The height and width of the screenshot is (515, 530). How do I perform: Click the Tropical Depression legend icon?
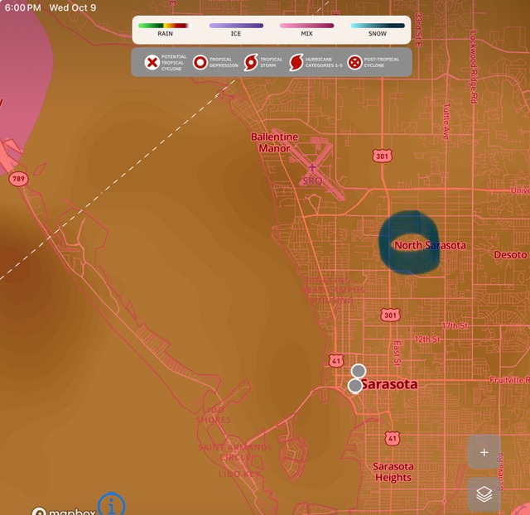pyautogui.click(x=200, y=62)
